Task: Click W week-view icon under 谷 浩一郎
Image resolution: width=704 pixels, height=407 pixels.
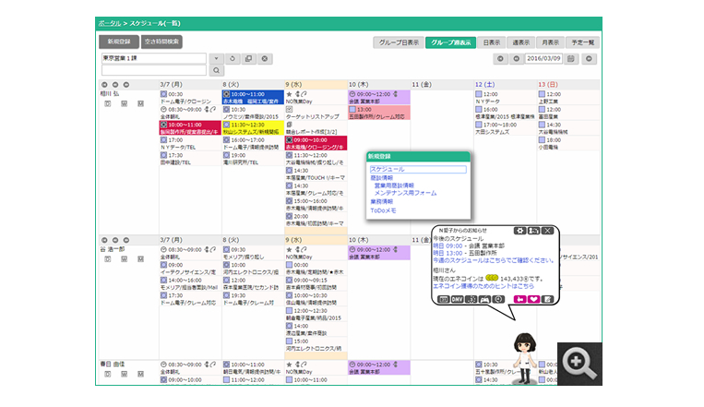Action: (124, 259)
